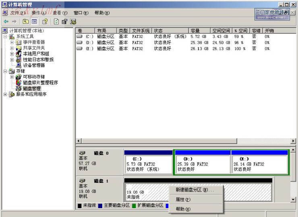Choose 新建磁盘分区(N)... from context menu
298x217 pixels.
(x=195, y=190)
